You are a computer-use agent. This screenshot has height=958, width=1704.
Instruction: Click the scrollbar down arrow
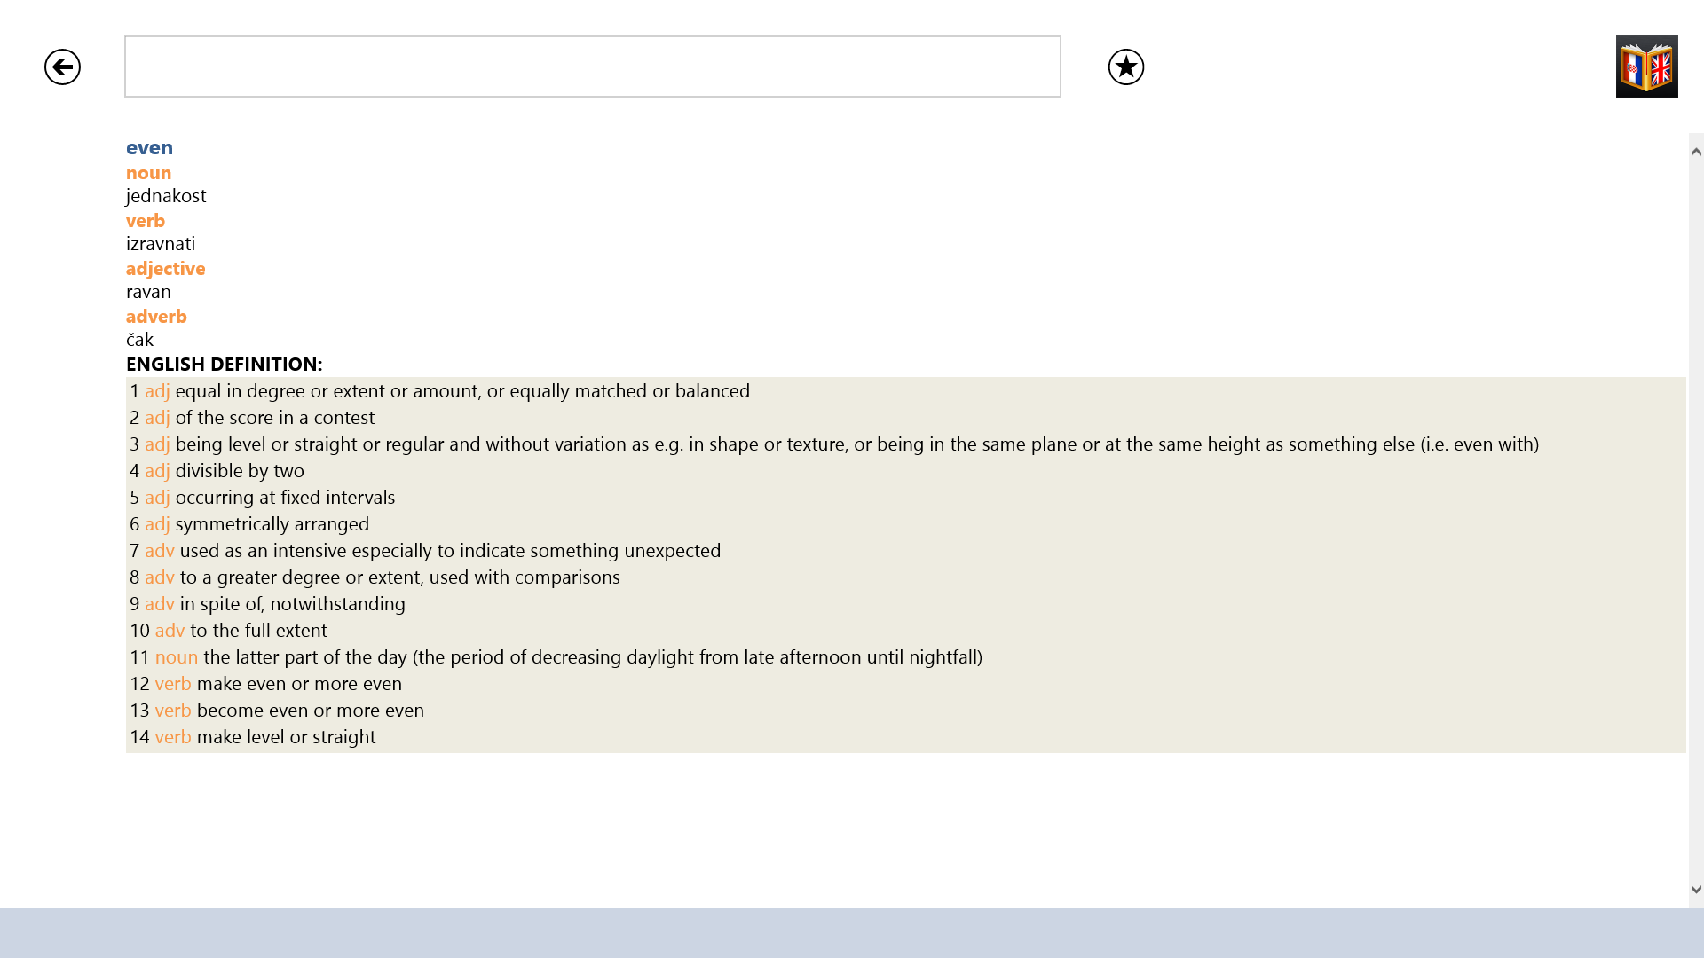pos(1696,889)
